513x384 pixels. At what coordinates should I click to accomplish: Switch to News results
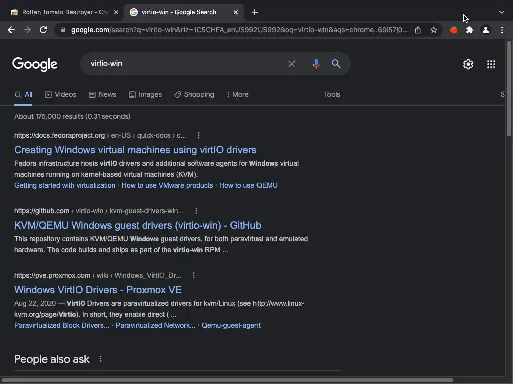[x=102, y=94]
